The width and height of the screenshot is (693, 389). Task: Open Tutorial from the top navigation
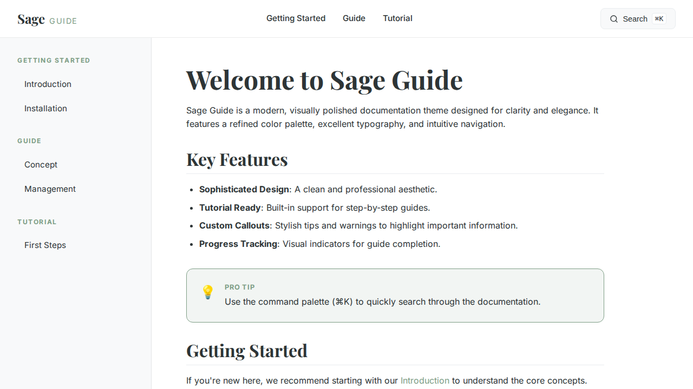pyautogui.click(x=397, y=18)
